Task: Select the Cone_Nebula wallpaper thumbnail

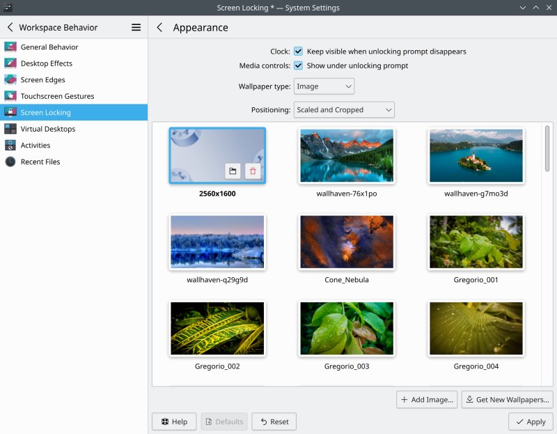Action: pyautogui.click(x=347, y=242)
